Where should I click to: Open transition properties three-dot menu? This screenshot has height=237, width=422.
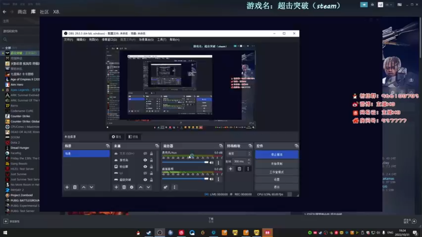tap(248, 169)
